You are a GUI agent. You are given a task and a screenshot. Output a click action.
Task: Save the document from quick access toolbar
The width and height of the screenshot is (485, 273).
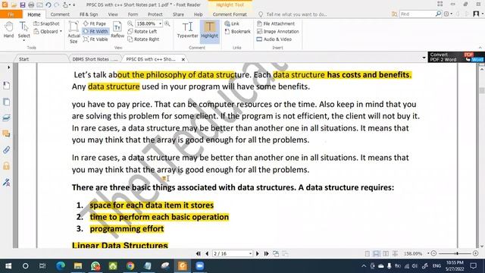[23, 5]
